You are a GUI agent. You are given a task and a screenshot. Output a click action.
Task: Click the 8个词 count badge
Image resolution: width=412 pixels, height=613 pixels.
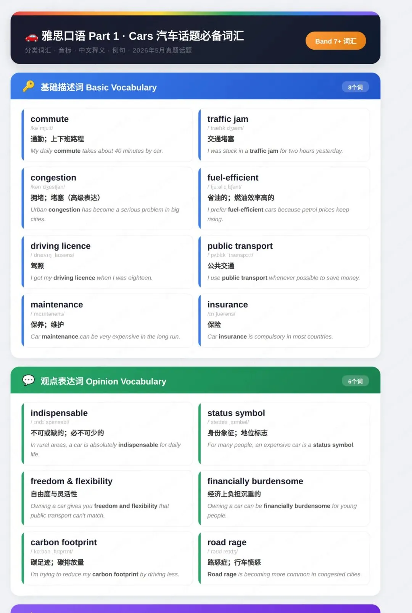355,87
